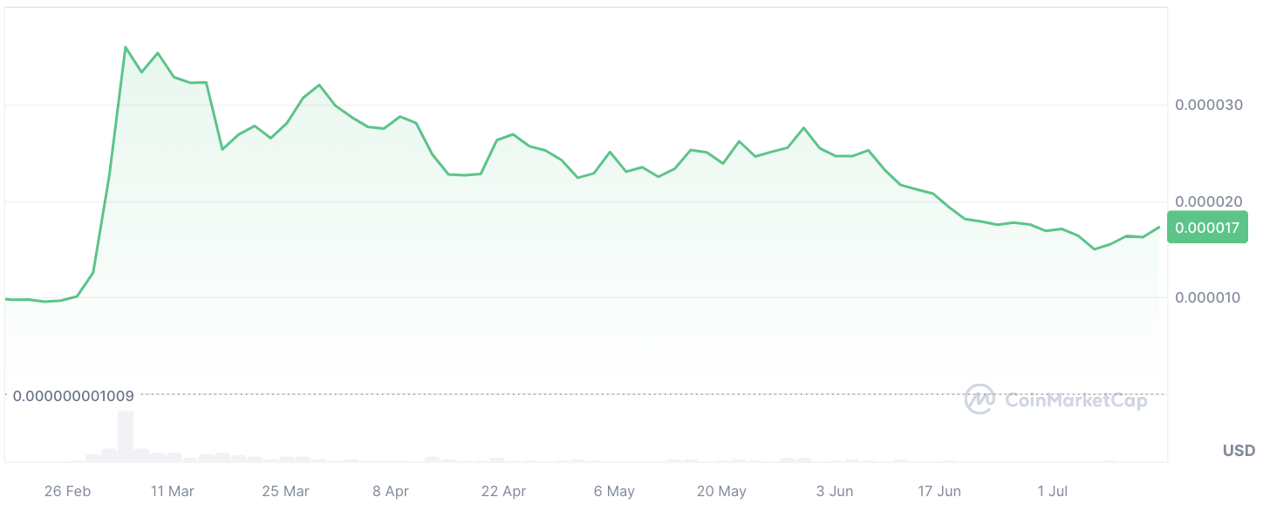Click the green 0.000017 current price tag

pyautogui.click(x=1208, y=228)
